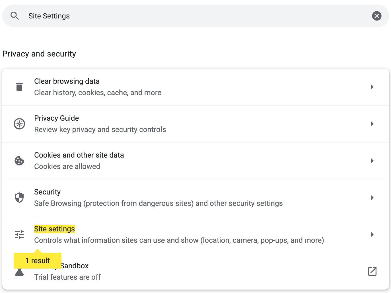Click the Site settings sliders icon
The width and height of the screenshot is (391, 293).
click(19, 235)
